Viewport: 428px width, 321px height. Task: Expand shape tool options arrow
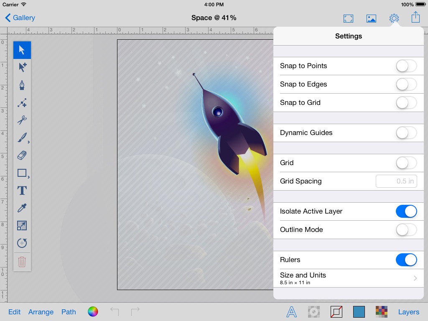pos(29,177)
